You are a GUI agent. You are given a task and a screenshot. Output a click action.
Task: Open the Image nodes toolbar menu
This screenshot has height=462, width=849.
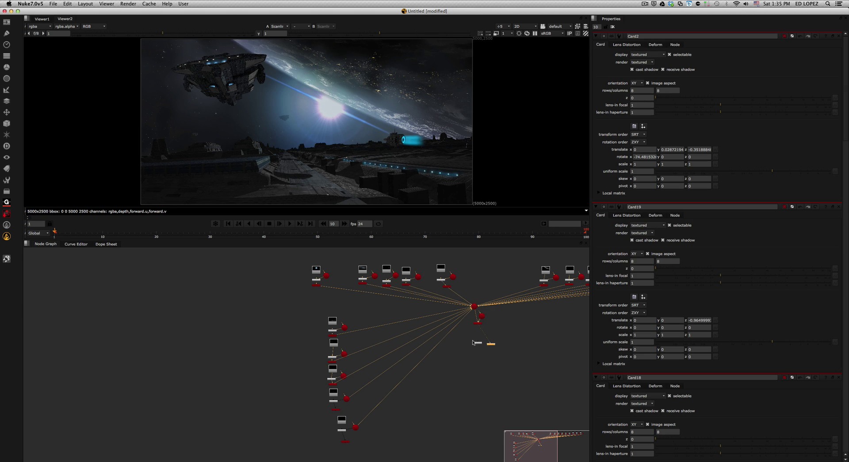point(7,22)
